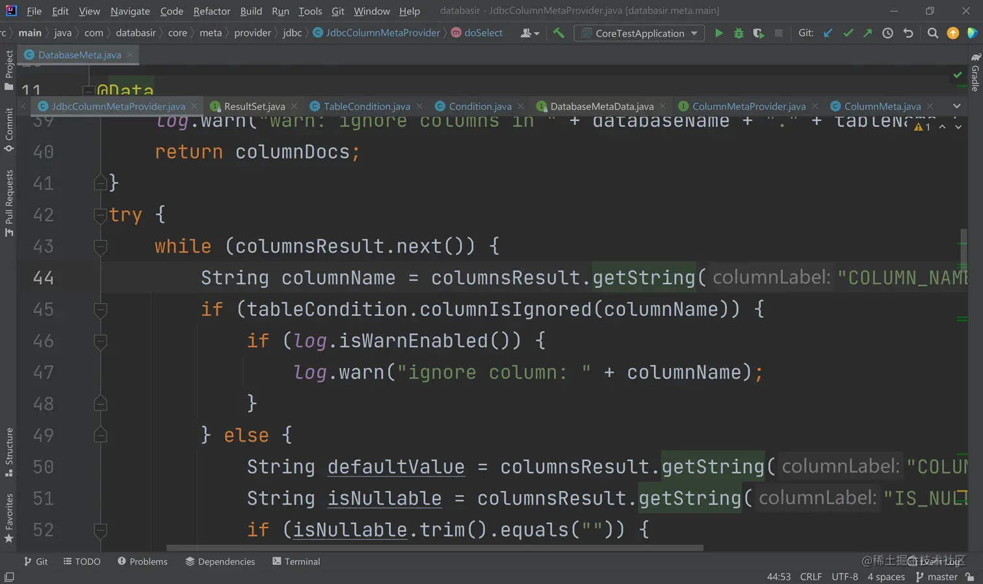This screenshot has width=983, height=584.
Task: Collapse the else block on line 49
Action: (x=100, y=435)
